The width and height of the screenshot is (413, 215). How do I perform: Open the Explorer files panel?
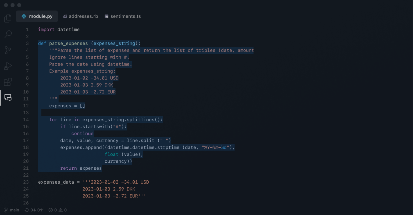coord(8,19)
